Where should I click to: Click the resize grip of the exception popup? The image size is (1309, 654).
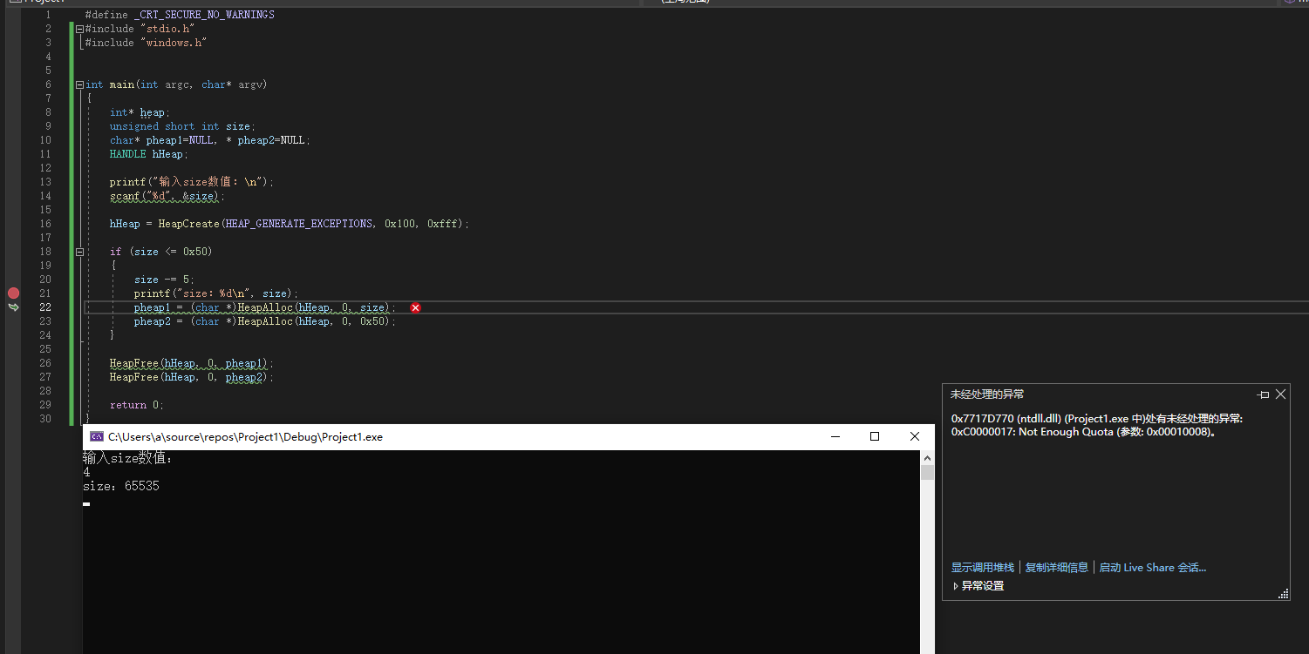(x=1283, y=594)
